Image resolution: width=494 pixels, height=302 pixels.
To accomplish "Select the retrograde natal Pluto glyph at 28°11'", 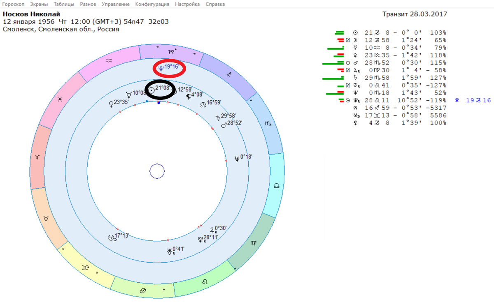I will (200, 239).
